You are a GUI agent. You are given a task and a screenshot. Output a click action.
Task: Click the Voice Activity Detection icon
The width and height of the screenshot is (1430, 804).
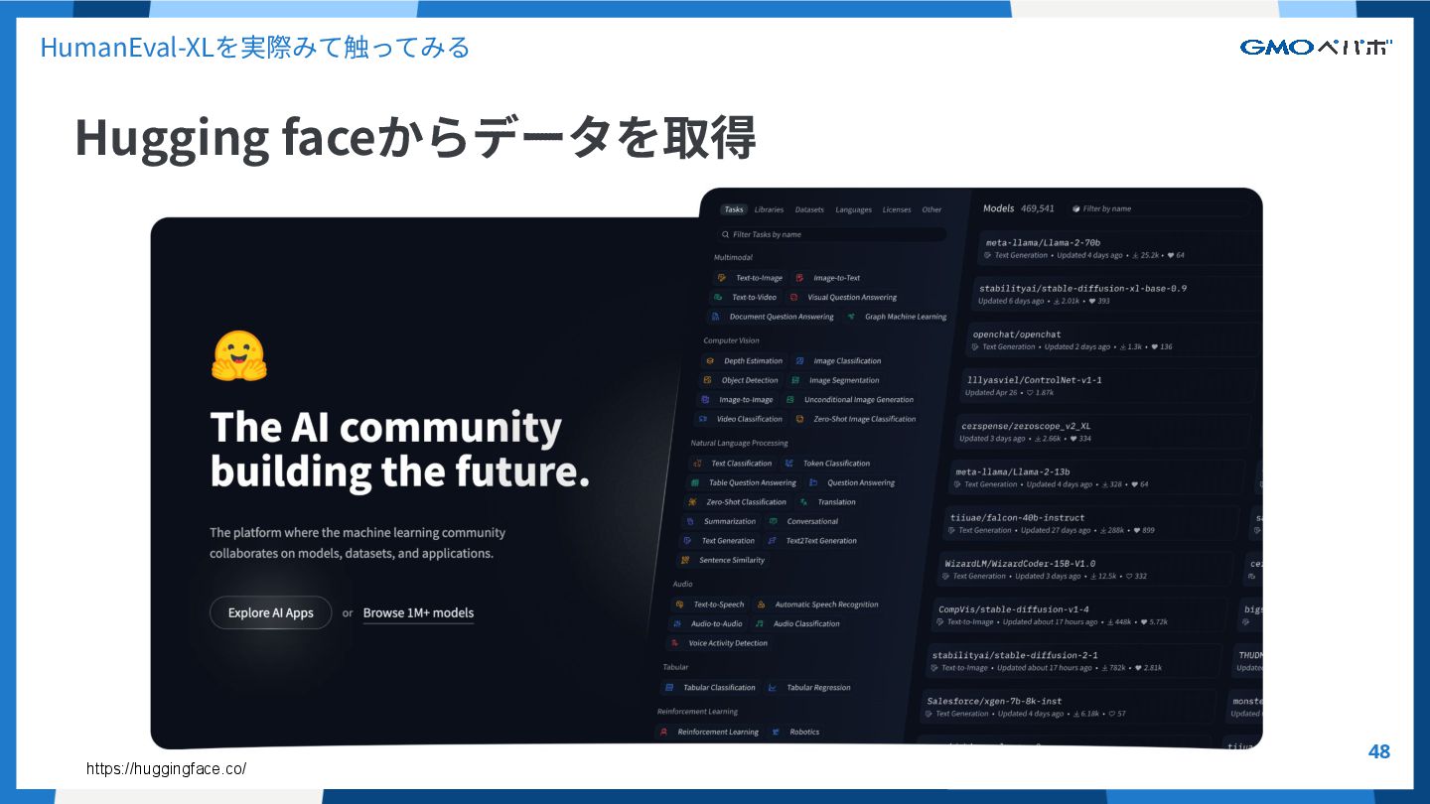673,643
